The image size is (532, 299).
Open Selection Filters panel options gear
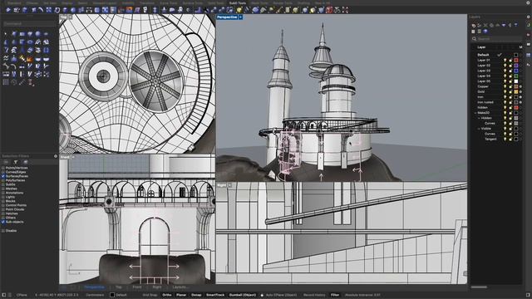click(56, 156)
